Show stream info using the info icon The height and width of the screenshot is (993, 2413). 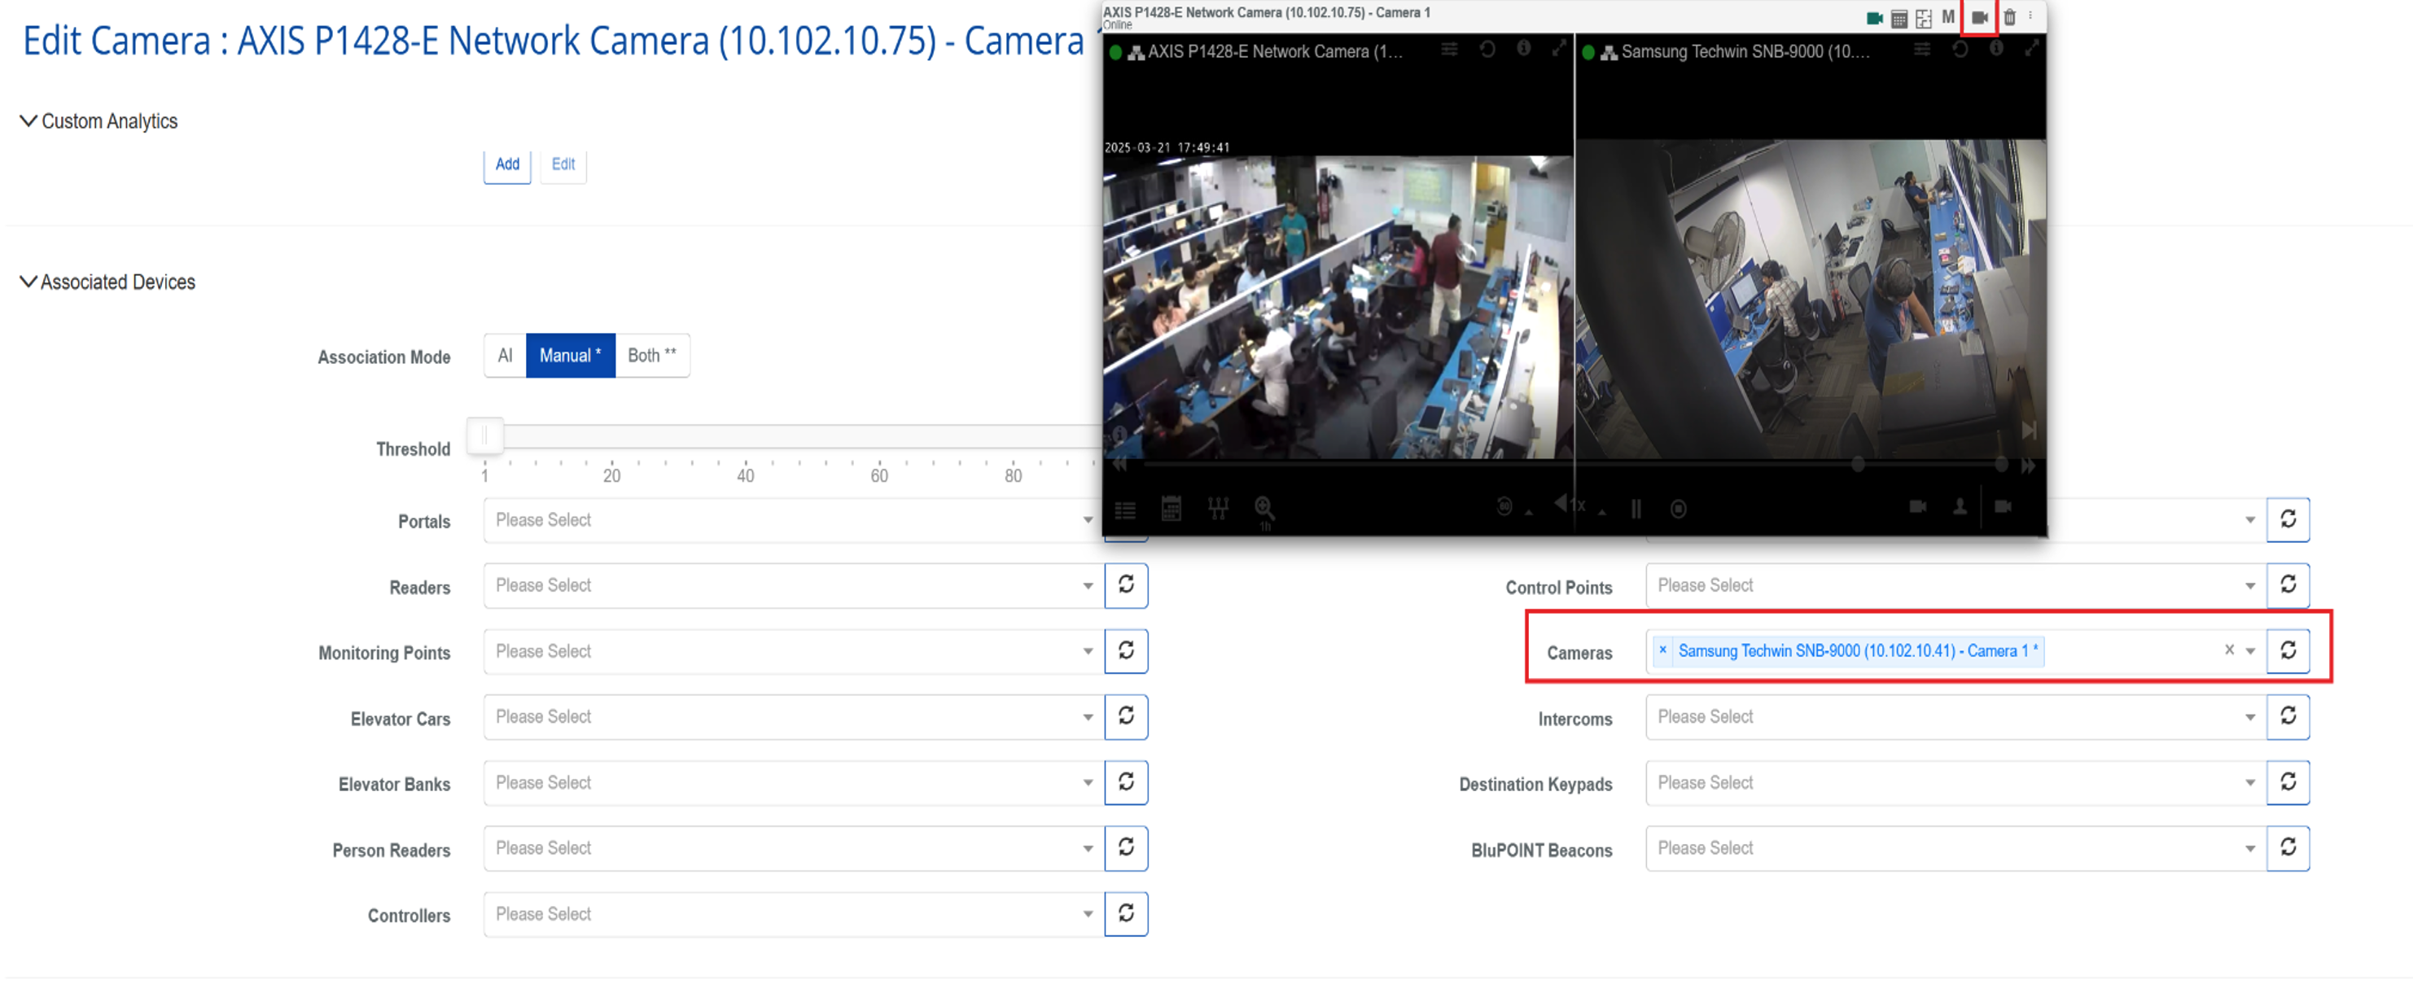coord(1524,51)
